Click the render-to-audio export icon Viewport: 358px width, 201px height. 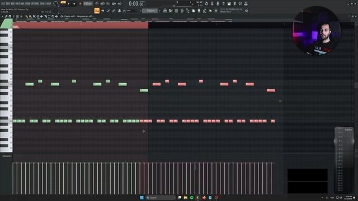click(x=235, y=4)
